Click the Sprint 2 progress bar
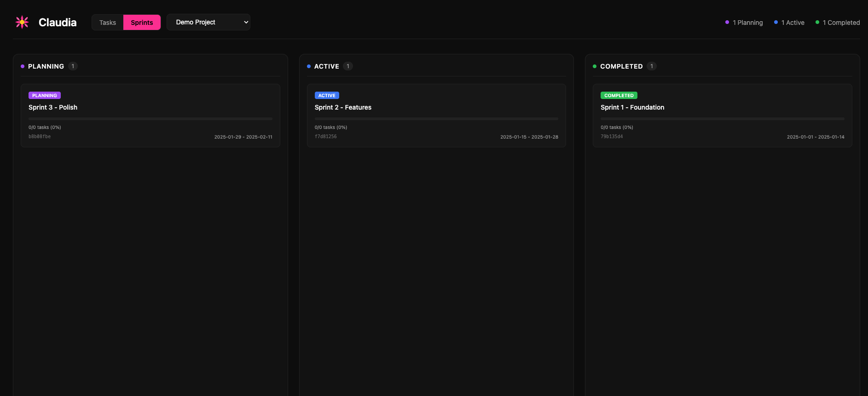Screen dimensions: 868x396 click(x=436, y=119)
